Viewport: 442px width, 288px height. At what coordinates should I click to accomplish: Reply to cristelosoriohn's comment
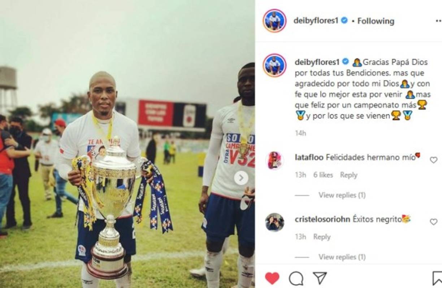click(x=322, y=237)
